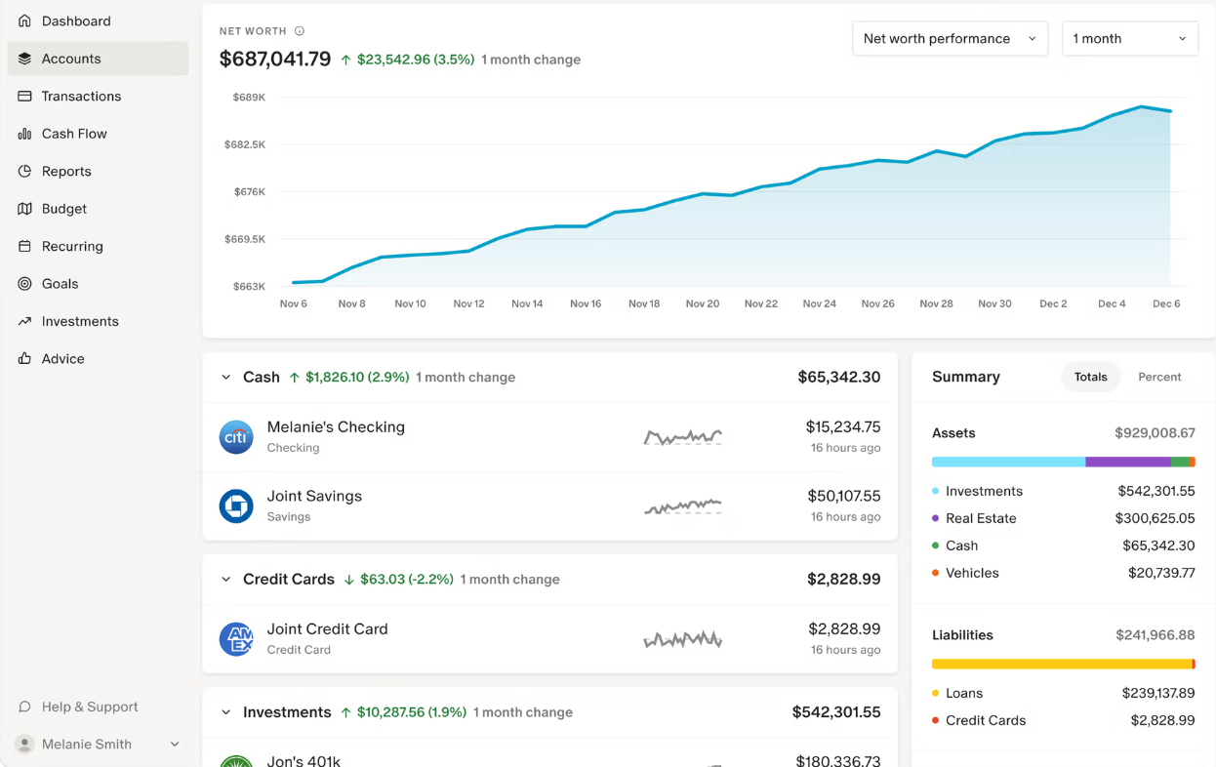This screenshot has height=767, width=1216.
Task: Go to Investments in the sidebar
Action: pos(80,321)
